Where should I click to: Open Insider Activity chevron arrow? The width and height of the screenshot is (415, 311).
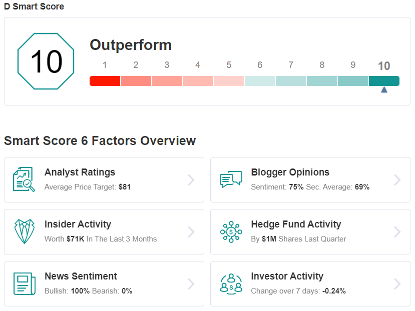click(191, 232)
